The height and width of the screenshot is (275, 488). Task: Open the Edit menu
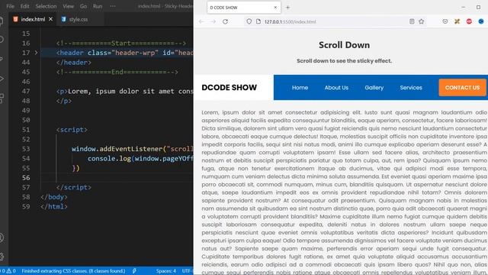25,6
